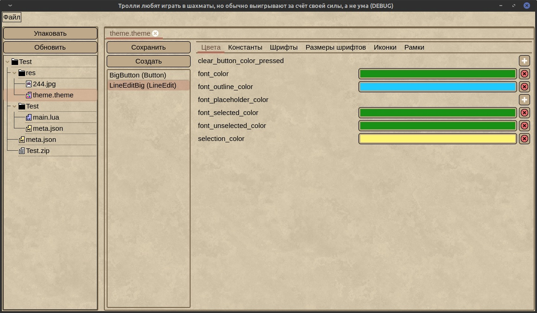Select the theme.theme editor tab

pos(130,33)
